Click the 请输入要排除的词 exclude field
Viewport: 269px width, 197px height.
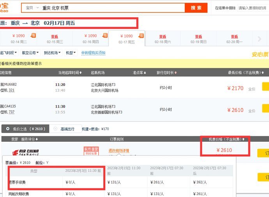click(253, 8)
